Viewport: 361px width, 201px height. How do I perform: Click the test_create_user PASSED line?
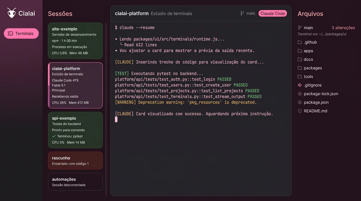[x=181, y=85]
